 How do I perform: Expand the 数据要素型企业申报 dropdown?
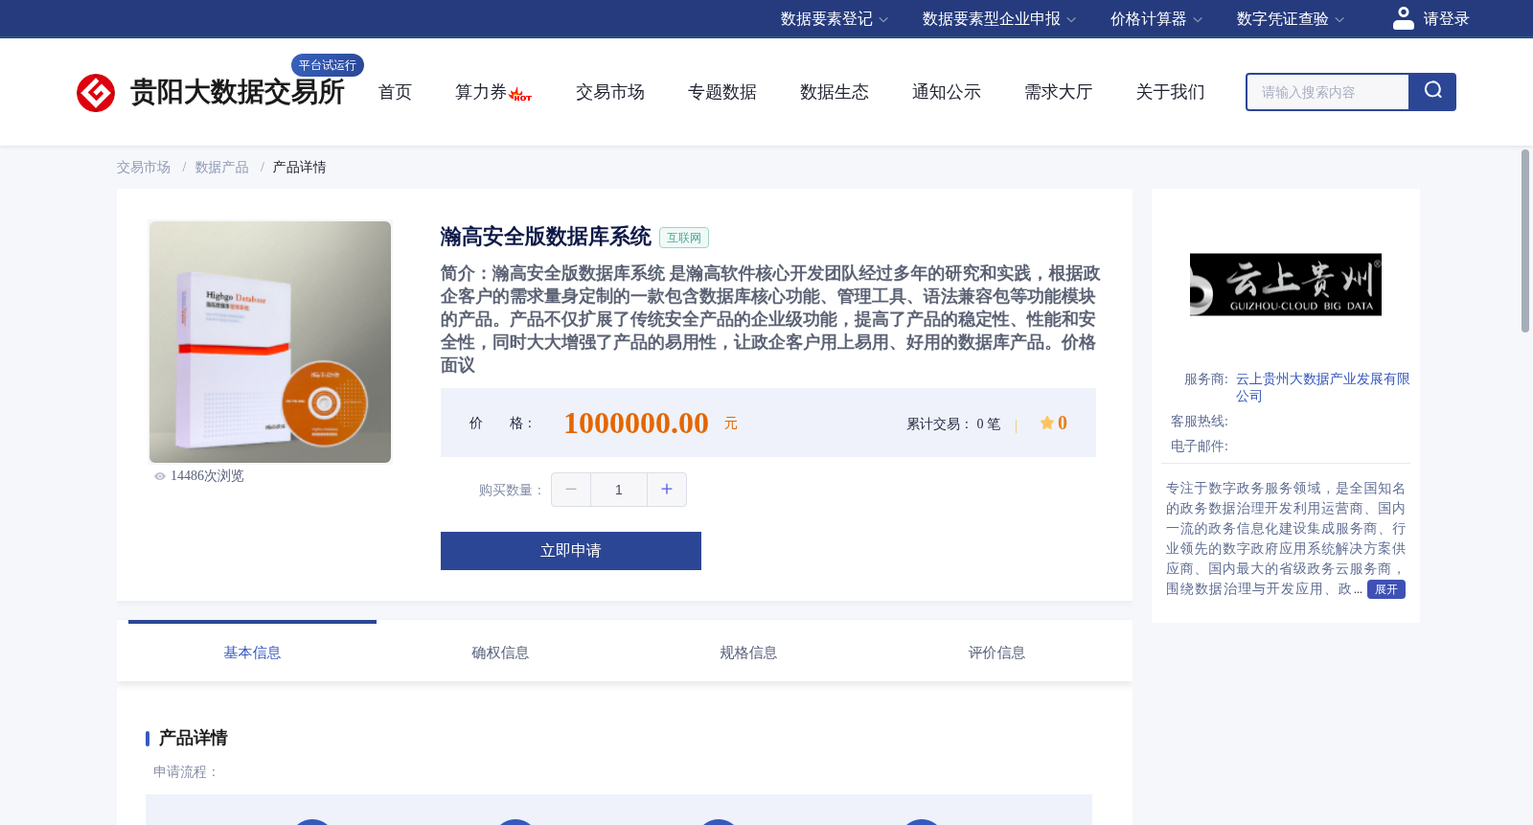(x=999, y=19)
